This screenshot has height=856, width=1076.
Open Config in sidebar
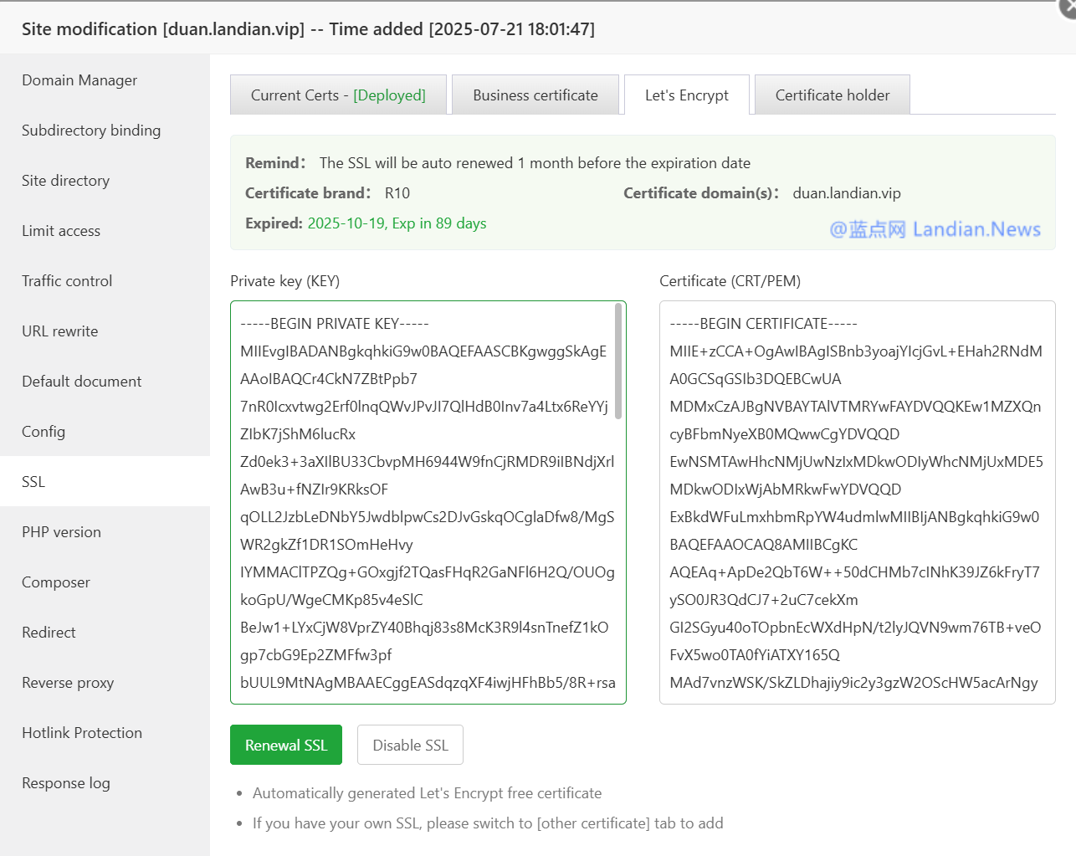click(44, 432)
